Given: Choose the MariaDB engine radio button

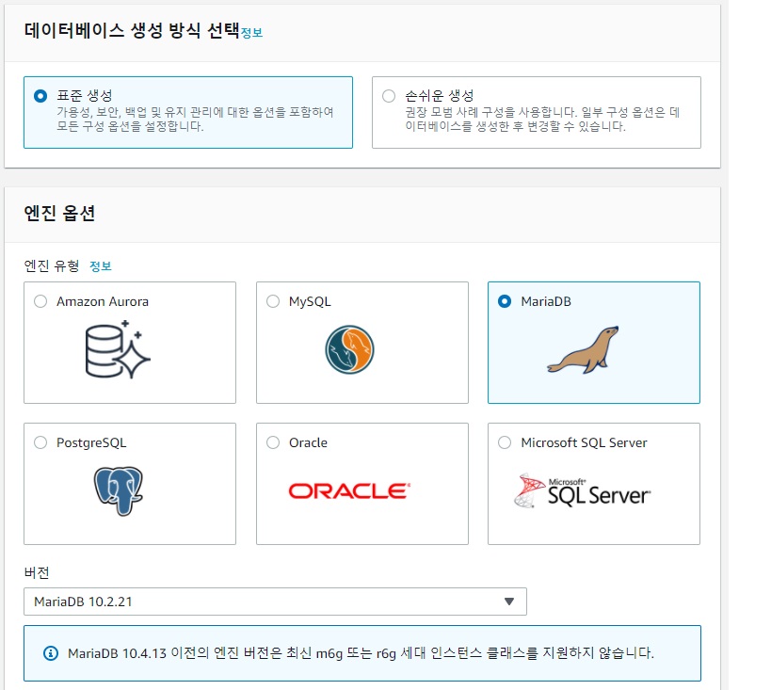Looking at the screenshot, I should [x=505, y=301].
